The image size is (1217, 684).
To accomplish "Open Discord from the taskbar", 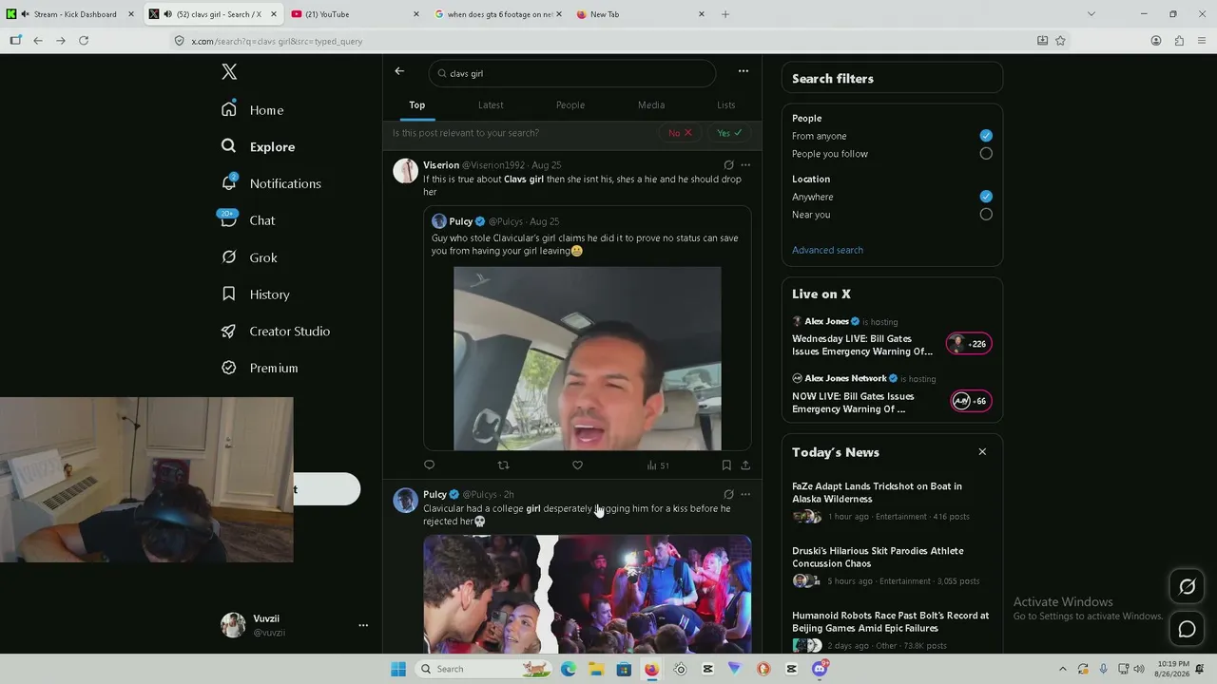I will point(820,669).
